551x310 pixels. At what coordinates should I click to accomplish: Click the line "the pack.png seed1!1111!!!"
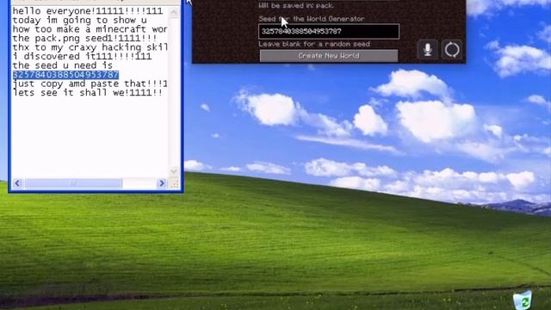[84, 38]
